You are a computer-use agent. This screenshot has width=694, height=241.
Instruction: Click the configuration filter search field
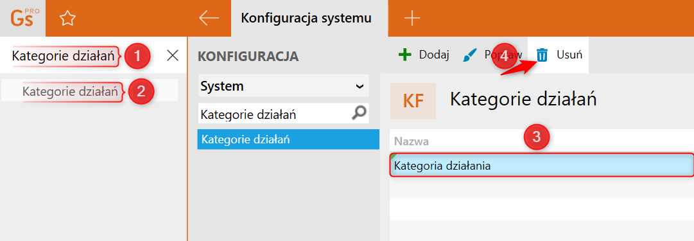tap(274, 114)
